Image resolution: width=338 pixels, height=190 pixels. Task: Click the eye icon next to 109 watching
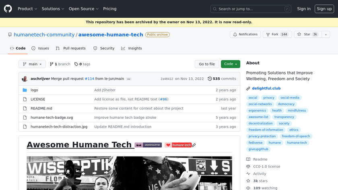coord(248,188)
